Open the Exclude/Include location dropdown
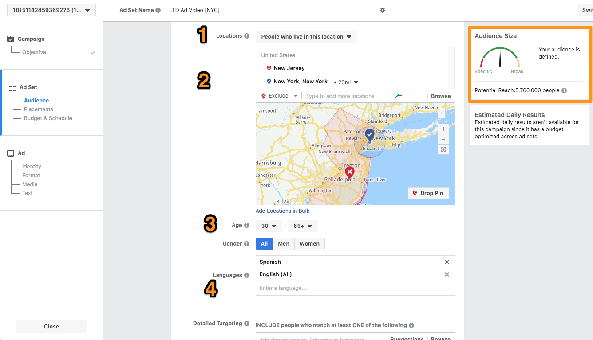The height and width of the screenshot is (340, 593). click(x=280, y=96)
